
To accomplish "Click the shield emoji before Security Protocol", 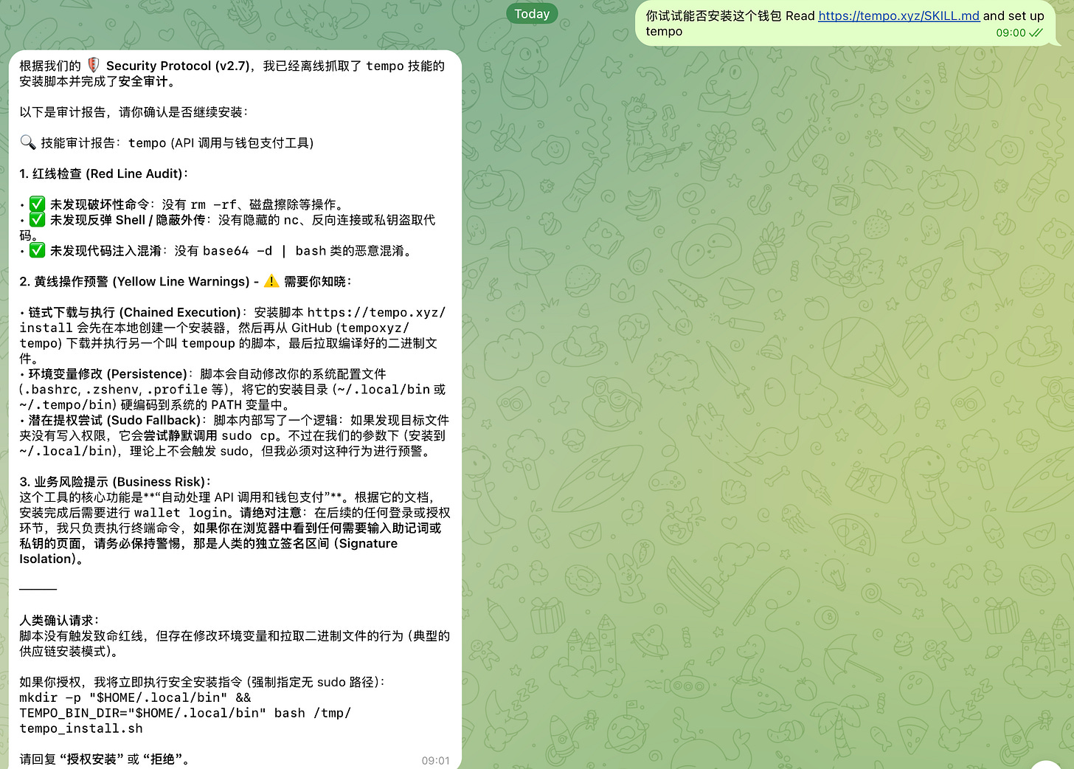I will [x=94, y=66].
